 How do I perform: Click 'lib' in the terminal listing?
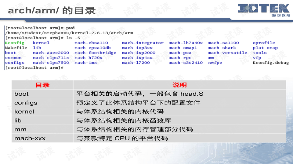[37, 48]
